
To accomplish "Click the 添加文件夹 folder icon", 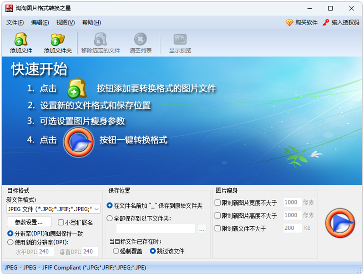I will click(x=58, y=39).
